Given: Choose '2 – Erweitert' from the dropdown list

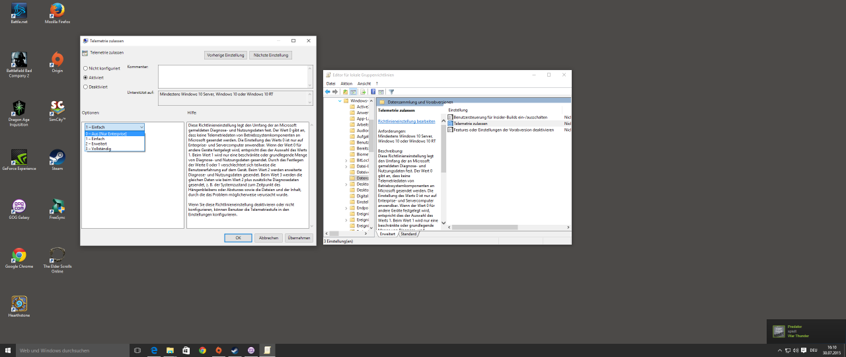Looking at the screenshot, I should [114, 143].
